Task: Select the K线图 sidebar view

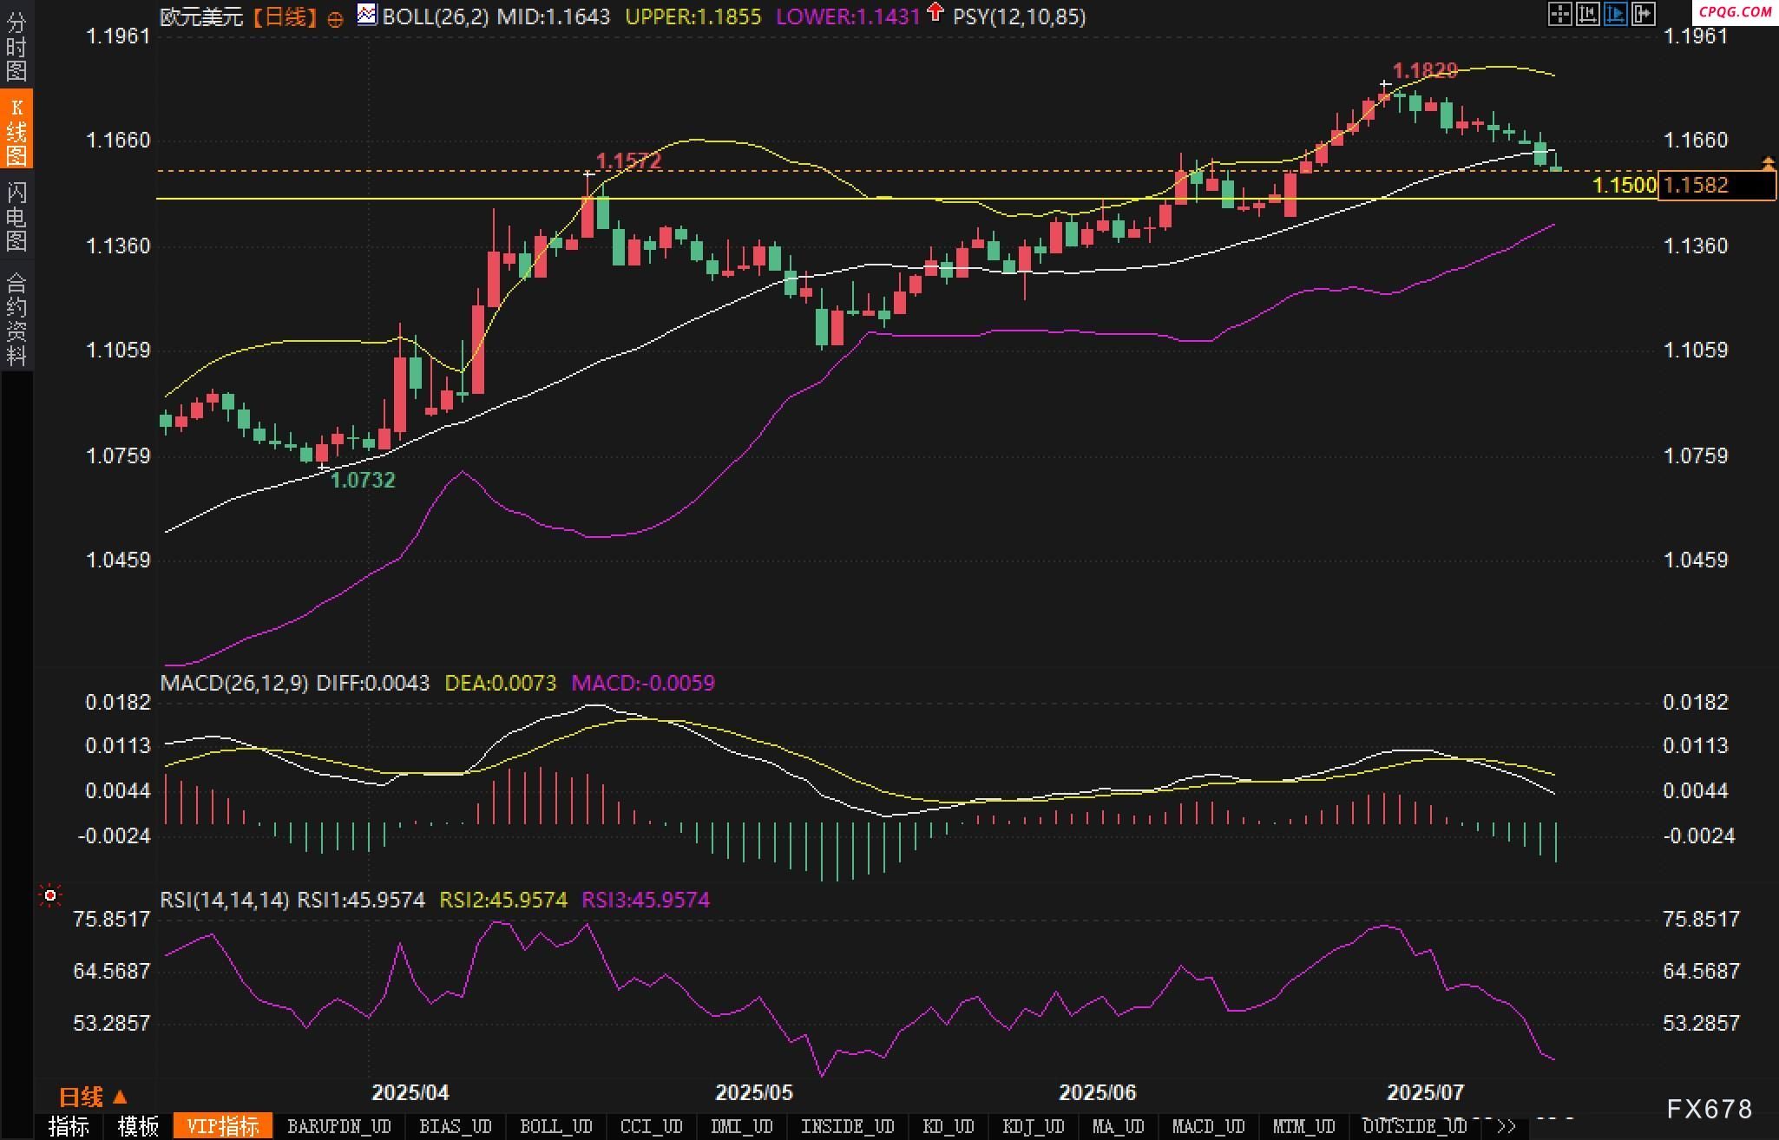Action: 16,130
